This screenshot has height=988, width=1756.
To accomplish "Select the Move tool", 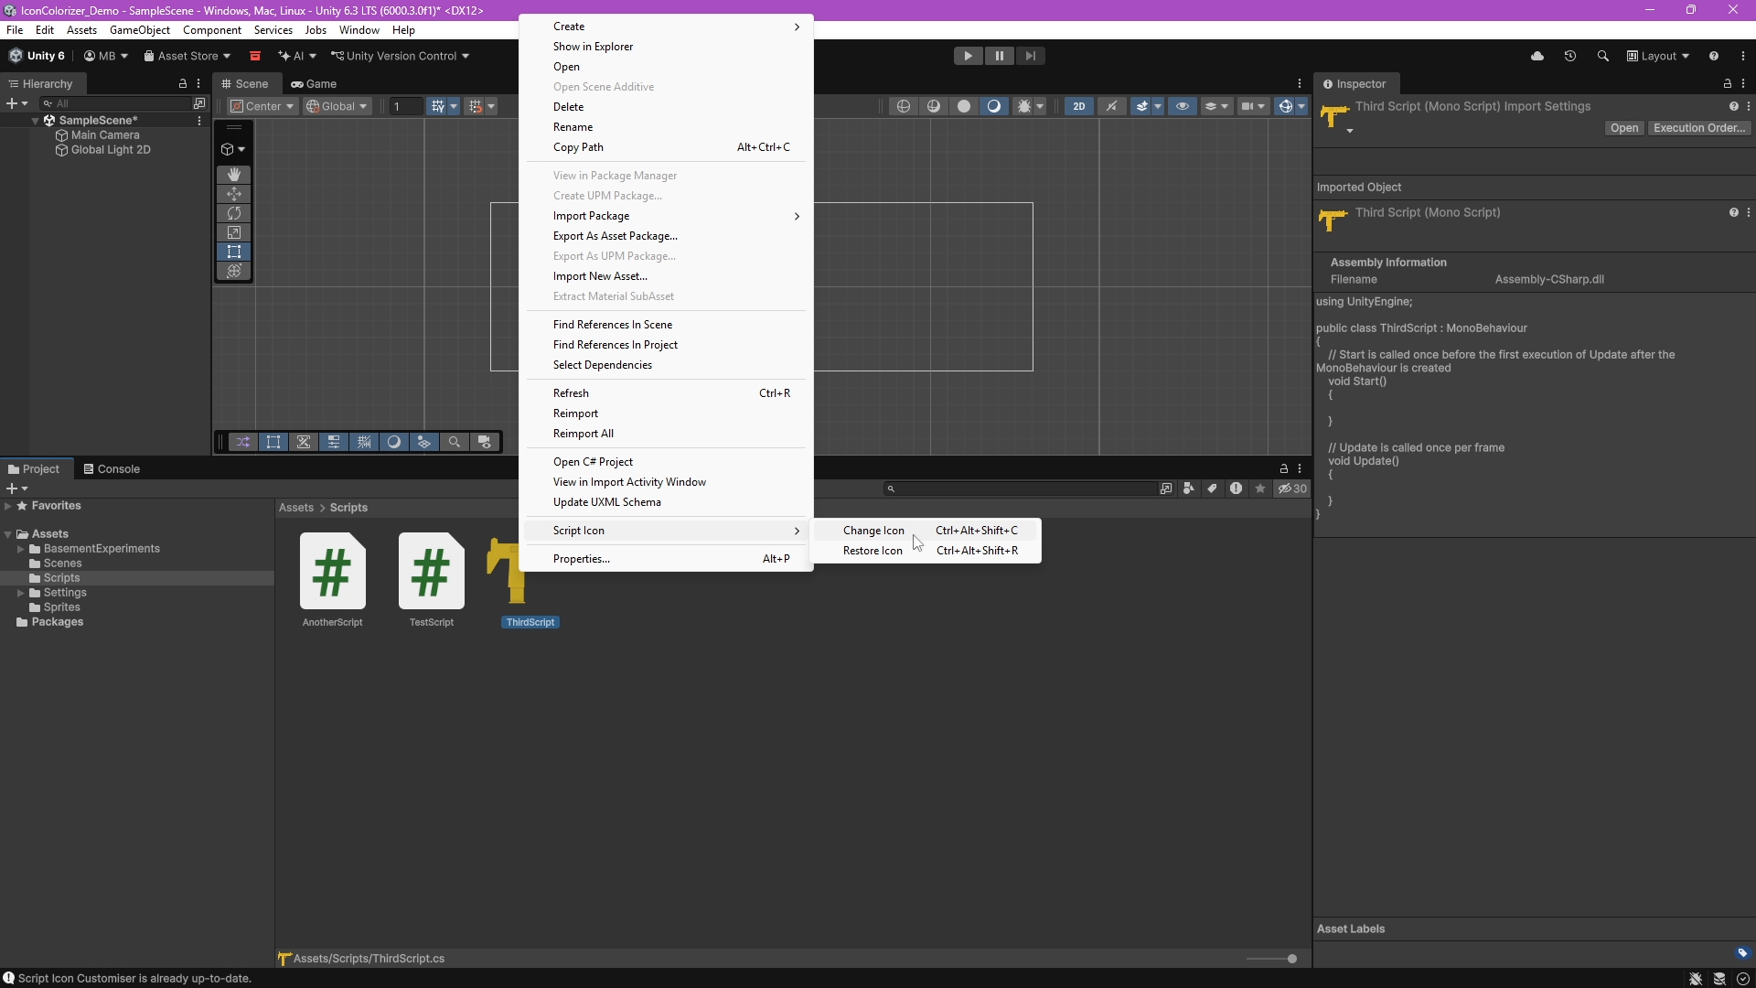I will point(233,194).
